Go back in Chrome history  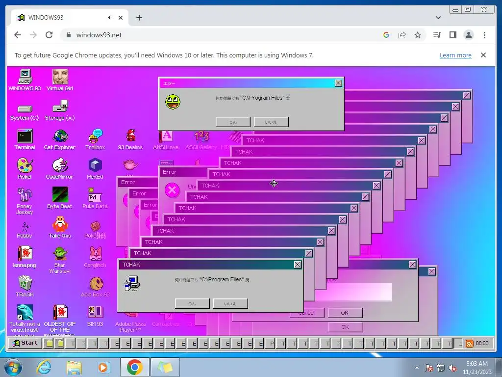18,35
